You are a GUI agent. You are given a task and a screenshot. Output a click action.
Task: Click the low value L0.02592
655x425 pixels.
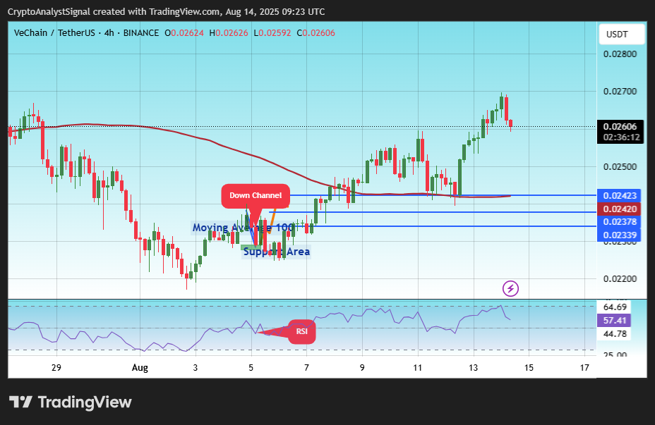pos(272,33)
